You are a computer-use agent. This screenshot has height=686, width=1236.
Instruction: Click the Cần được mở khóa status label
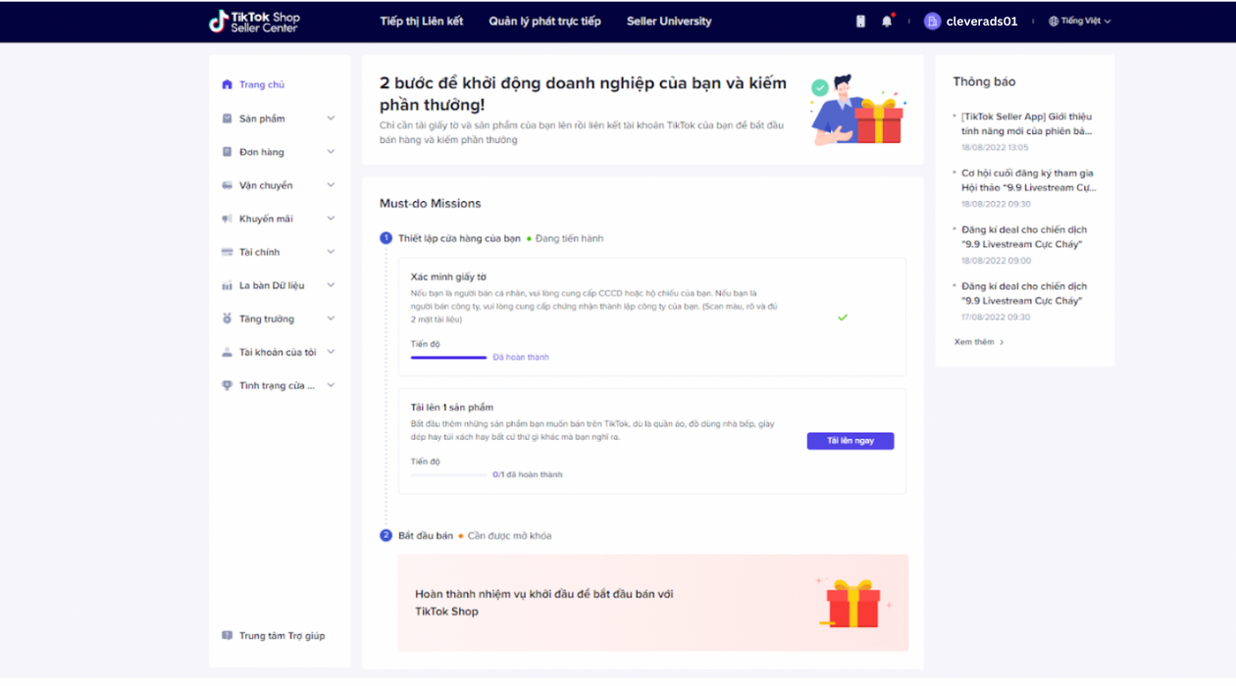tap(509, 535)
